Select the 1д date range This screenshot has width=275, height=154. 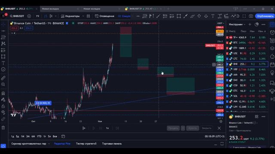pyautogui.click(x=12, y=136)
